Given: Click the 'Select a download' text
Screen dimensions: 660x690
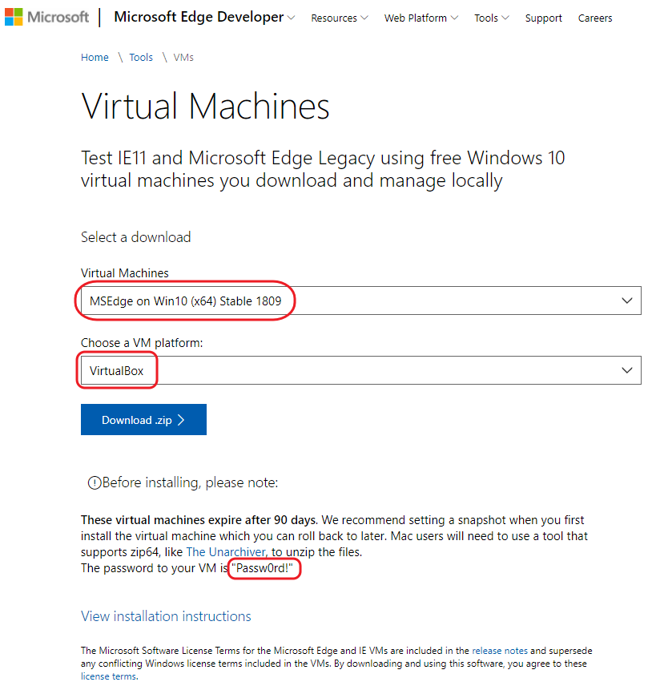Looking at the screenshot, I should point(136,237).
